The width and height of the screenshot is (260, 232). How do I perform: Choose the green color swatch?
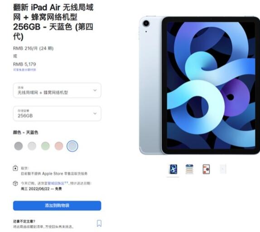pos(45,146)
